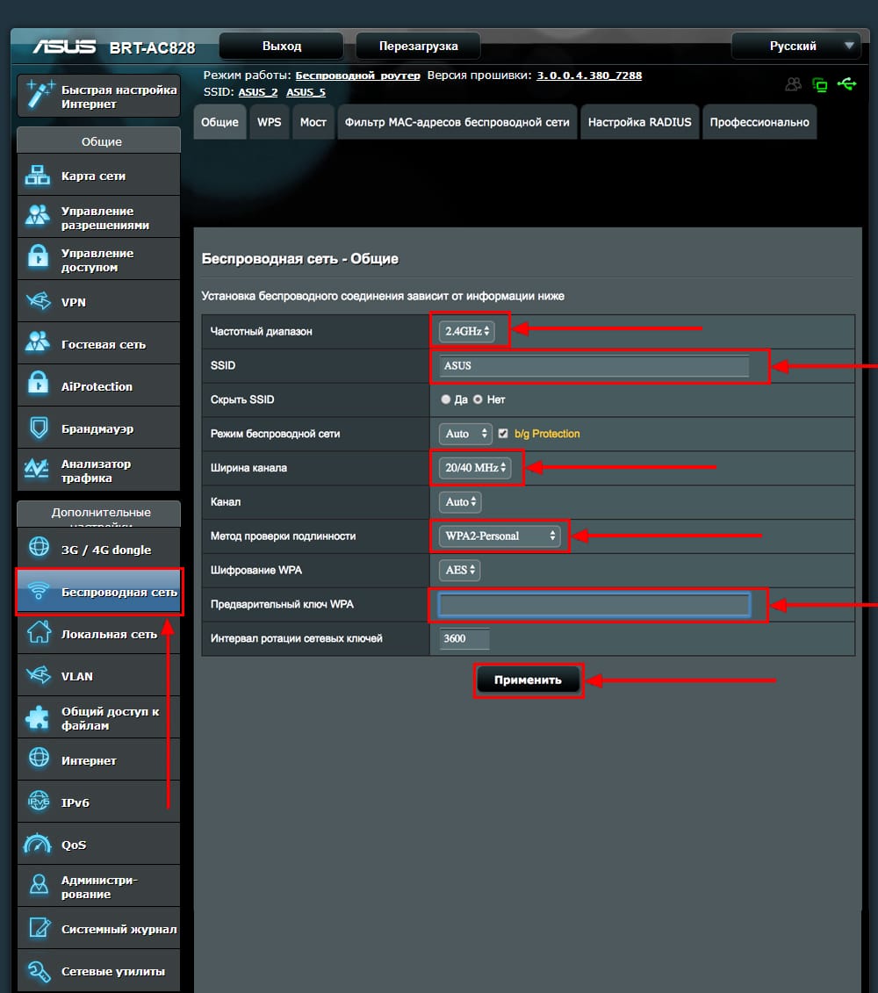Click the 3G / 4G dongle globe icon

39,548
